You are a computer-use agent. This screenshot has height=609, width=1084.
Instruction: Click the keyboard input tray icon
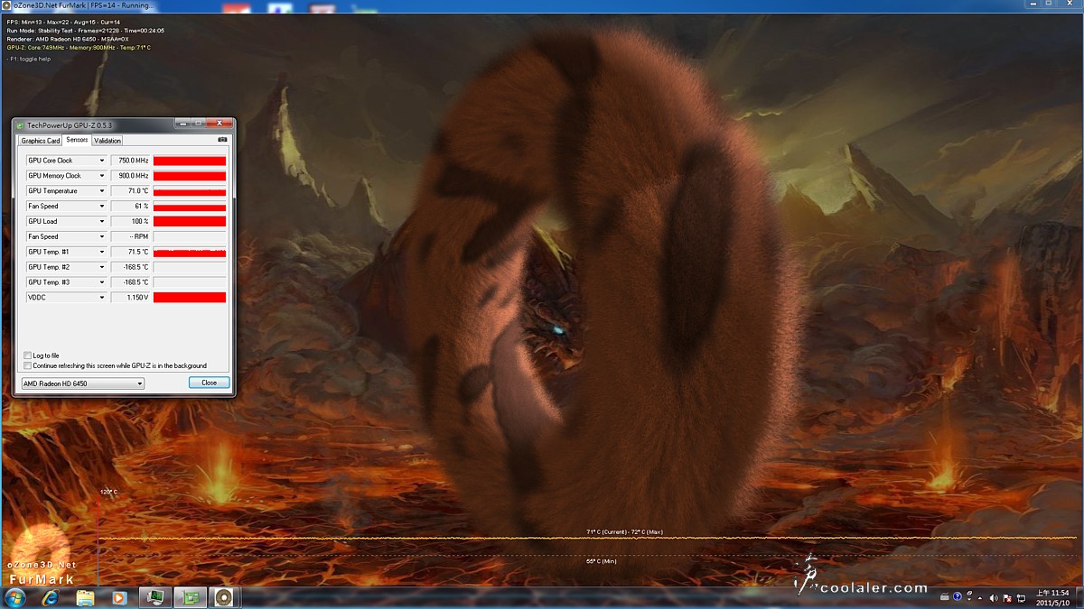[946, 597]
